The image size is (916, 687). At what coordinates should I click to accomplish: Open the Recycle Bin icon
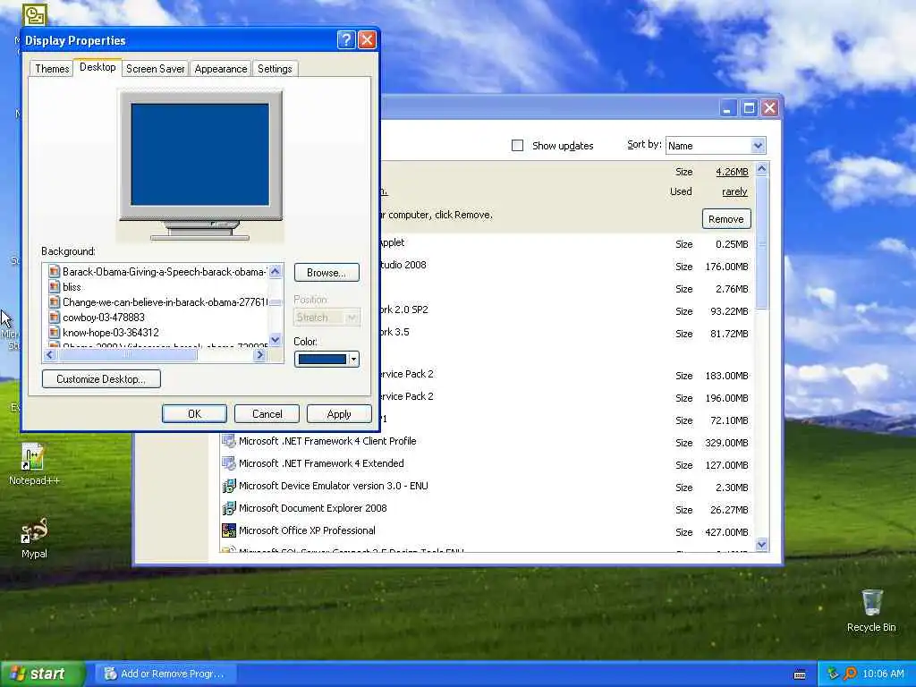click(x=871, y=610)
